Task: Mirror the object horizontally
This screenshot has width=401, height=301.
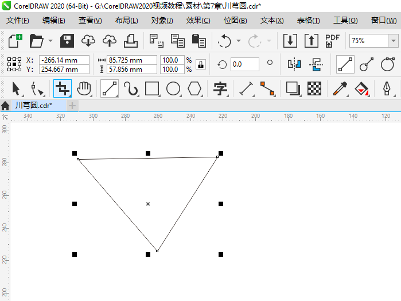Action: coord(294,64)
